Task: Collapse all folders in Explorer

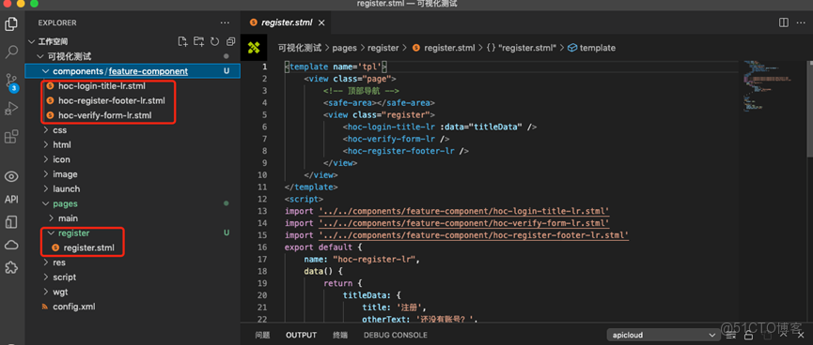Action: pyautogui.click(x=230, y=41)
